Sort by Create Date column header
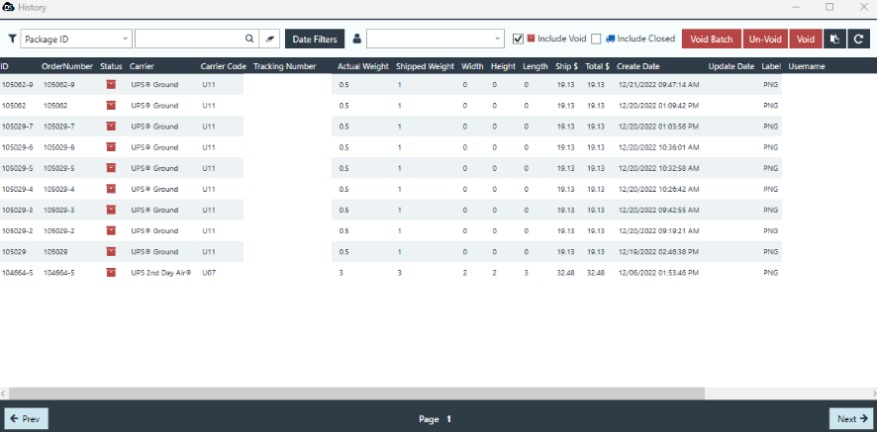 tap(637, 66)
